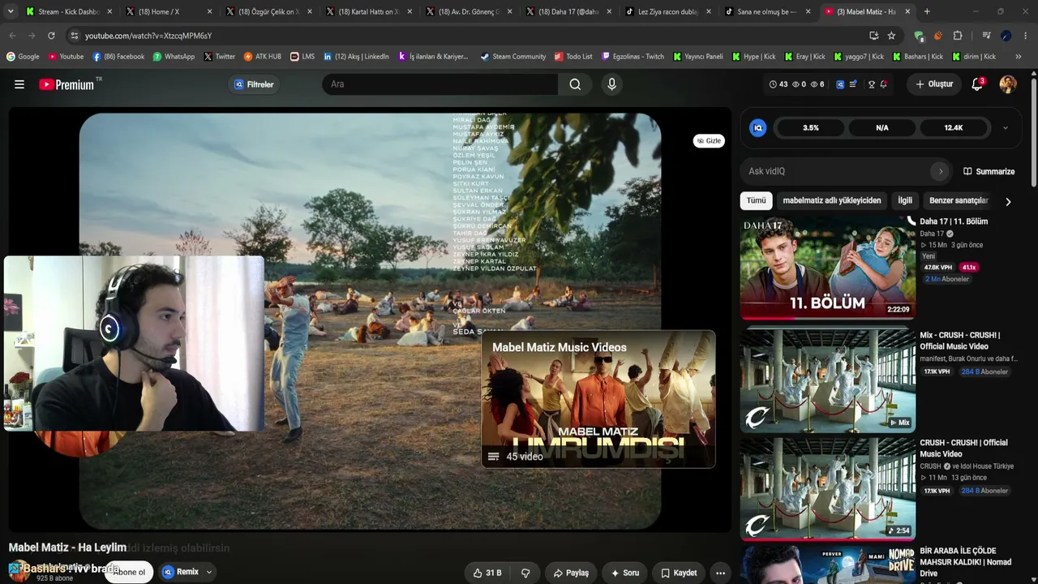Like the video with 31 B
Image resolution: width=1038 pixels, height=584 pixels.
[487, 573]
